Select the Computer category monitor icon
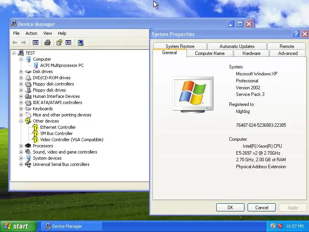309x232 pixels. pyautogui.click(x=28, y=59)
